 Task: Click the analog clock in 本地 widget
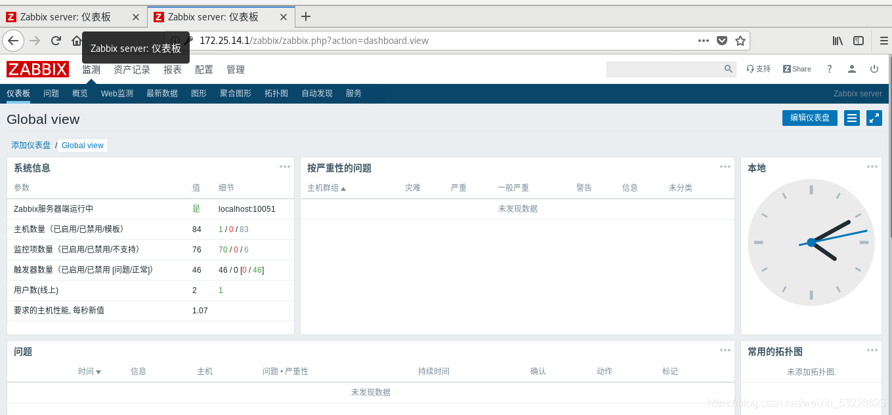pos(811,243)
